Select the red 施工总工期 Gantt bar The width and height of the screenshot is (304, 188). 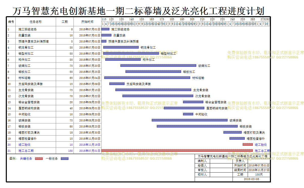click(x=177, y=151)
